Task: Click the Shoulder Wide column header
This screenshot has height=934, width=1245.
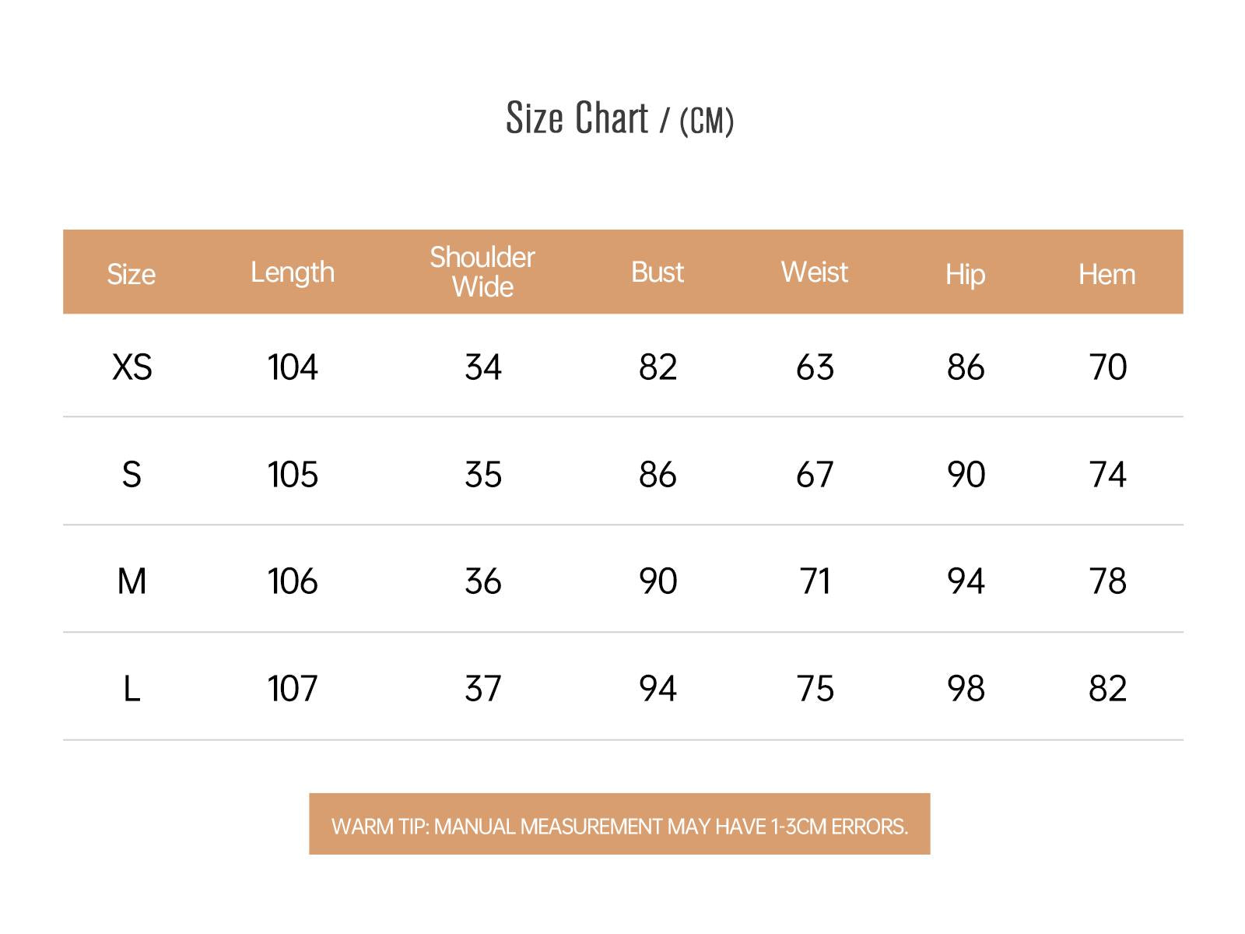Action: 482,272
